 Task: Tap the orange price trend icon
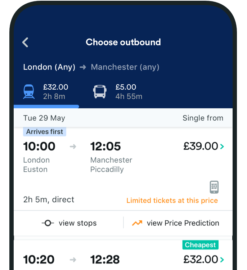[x=137, y=223]
